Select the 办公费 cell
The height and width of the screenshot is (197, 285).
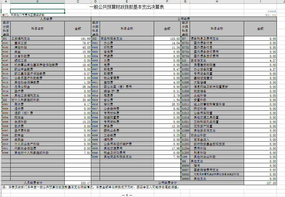(x=127, y=43)
